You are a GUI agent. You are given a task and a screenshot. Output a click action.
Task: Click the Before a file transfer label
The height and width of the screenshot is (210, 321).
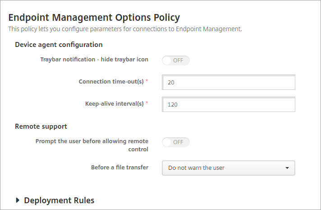[119, 168]
